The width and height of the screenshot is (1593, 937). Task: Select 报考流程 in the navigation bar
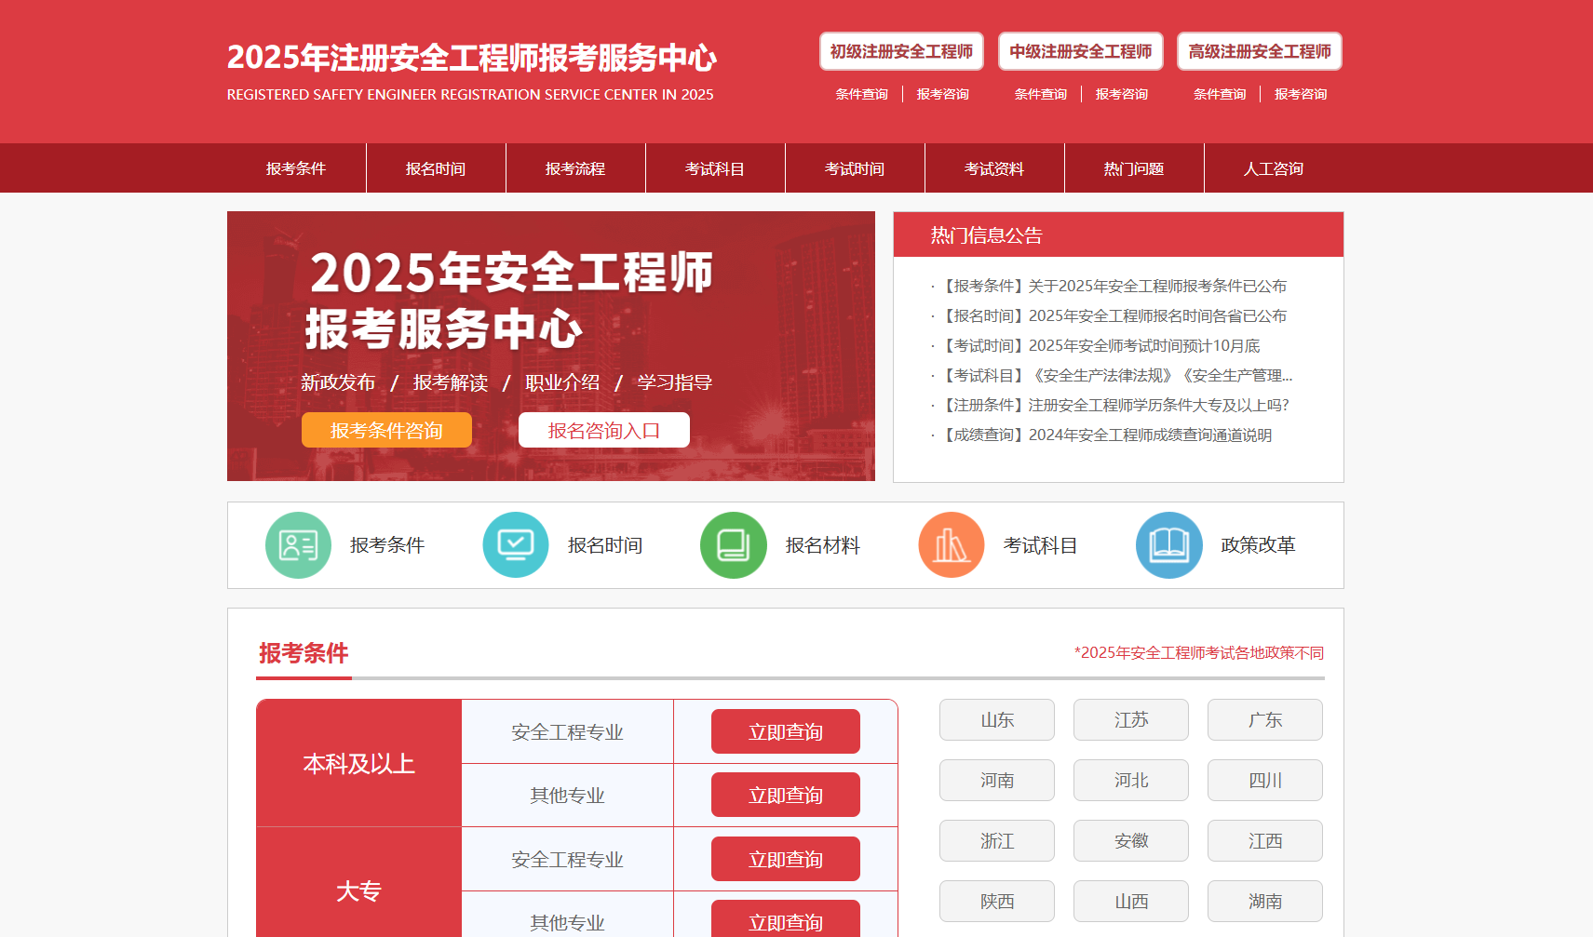[575, 168]
